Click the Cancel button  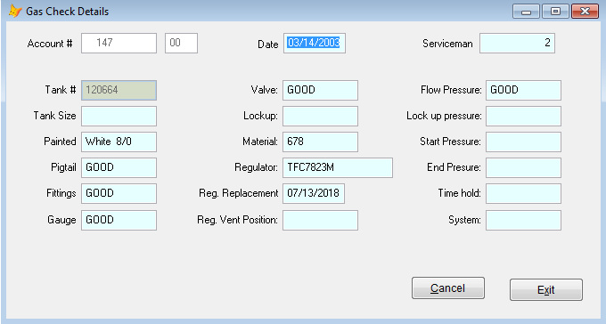(x=448, y=288)
